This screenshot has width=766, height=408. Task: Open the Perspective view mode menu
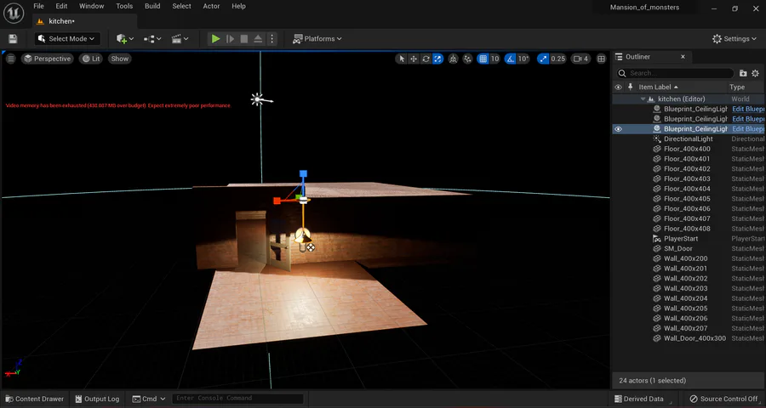48,59
